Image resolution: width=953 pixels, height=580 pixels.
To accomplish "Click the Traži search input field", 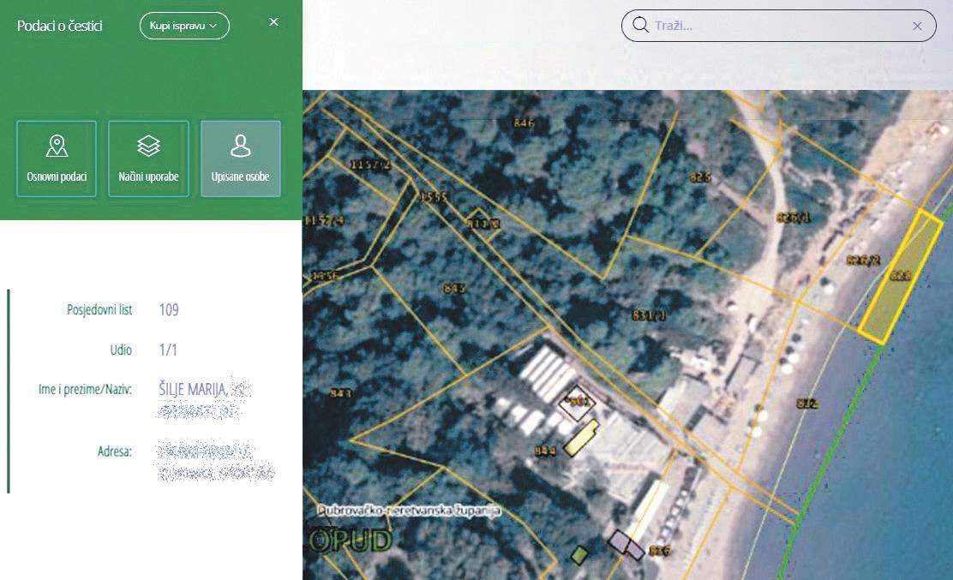I will [778, 26].
